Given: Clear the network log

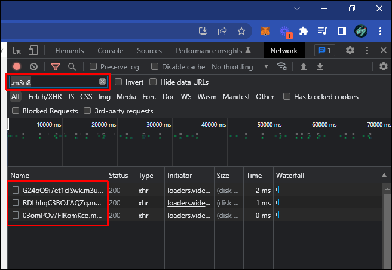Looking at the screenshot, I should [x=33, y=67].
